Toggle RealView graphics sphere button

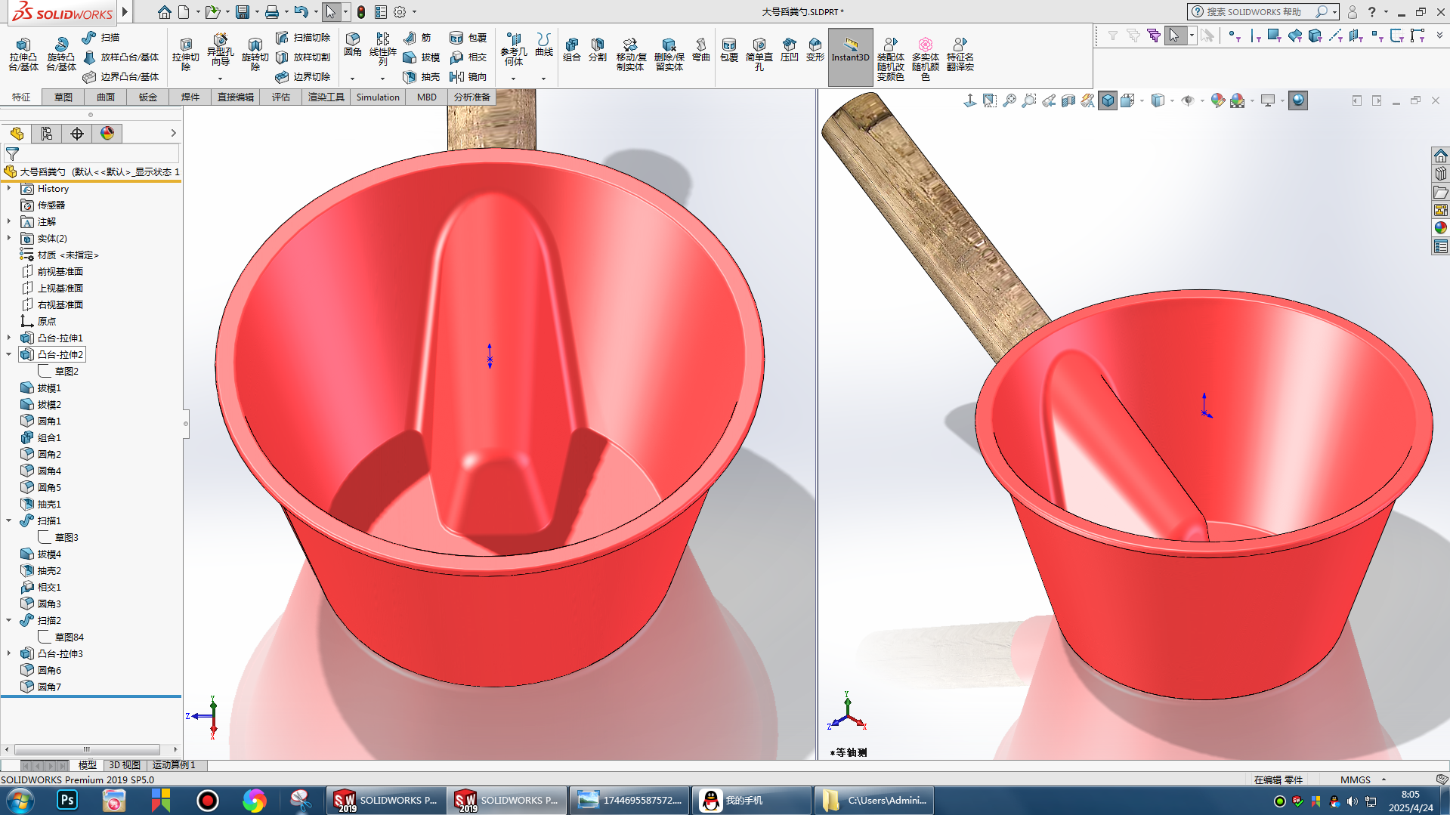pos(1297,100)
